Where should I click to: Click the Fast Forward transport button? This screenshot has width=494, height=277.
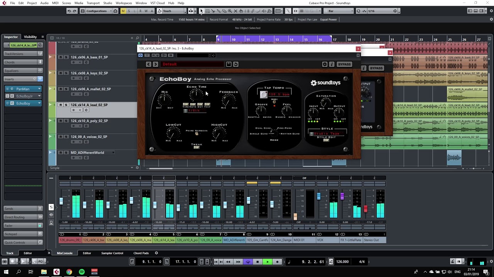click(x=238, y=262)
